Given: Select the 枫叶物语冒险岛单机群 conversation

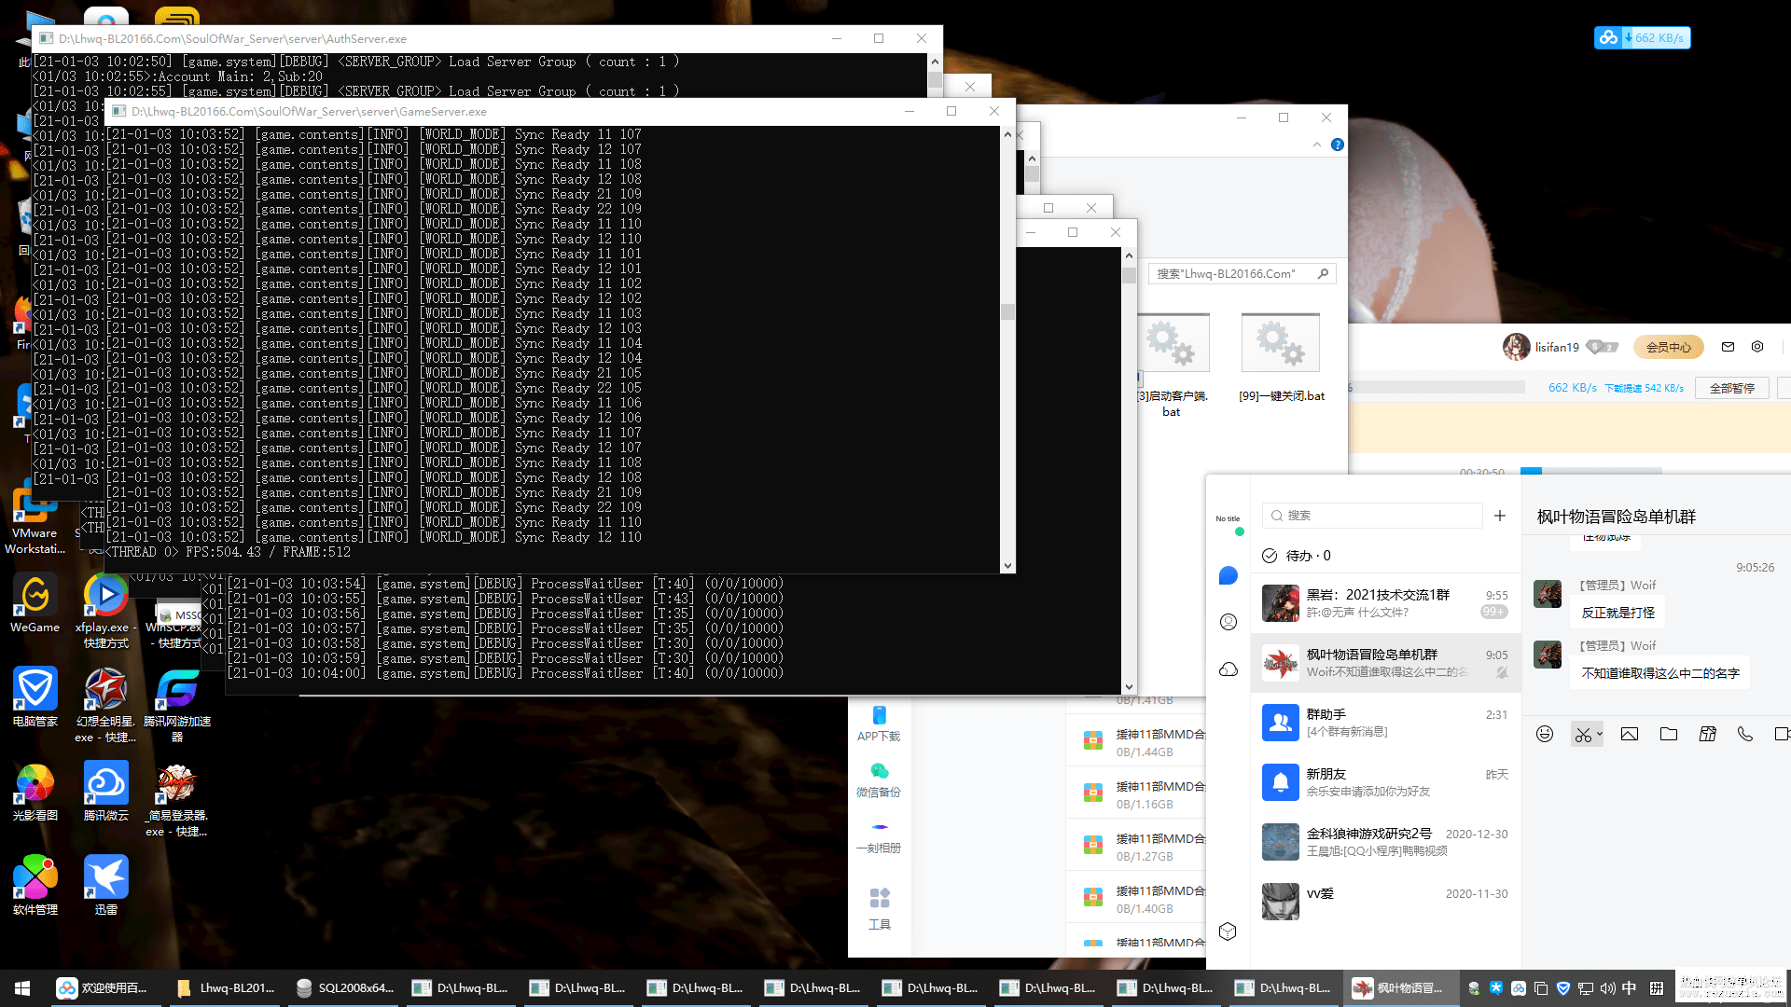Looking at the screenshot, I should pos(1385,663).
